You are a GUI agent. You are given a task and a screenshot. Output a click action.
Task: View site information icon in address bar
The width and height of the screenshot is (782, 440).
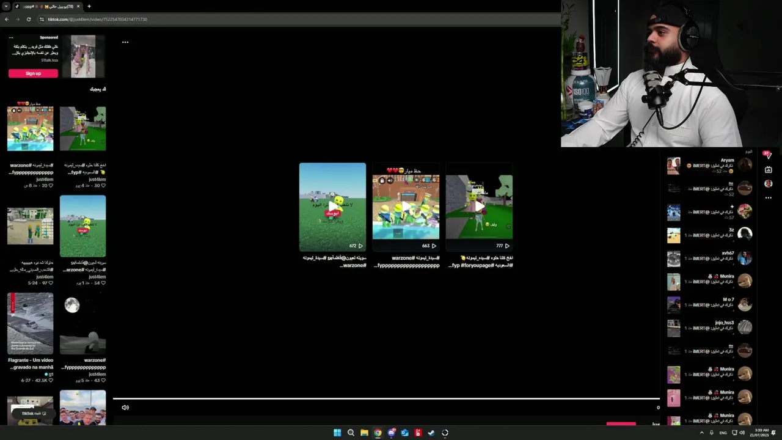coord(42,19)
